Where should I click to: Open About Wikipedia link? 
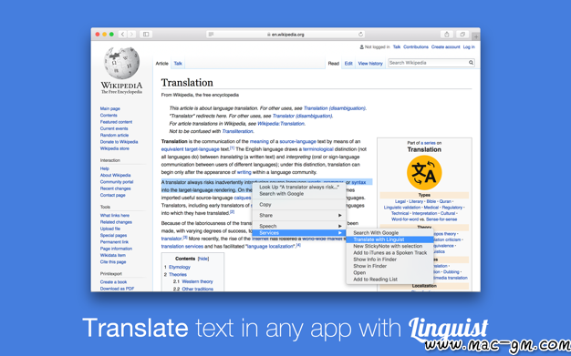coord(116,175)
